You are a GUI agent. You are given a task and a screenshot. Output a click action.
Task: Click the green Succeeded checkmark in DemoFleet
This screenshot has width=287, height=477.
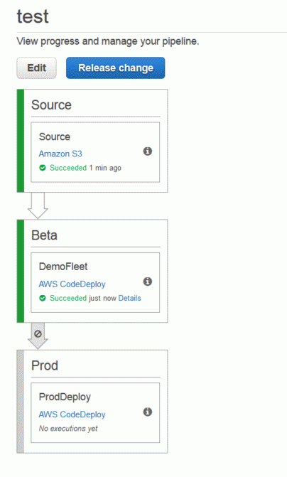(43, 298)
